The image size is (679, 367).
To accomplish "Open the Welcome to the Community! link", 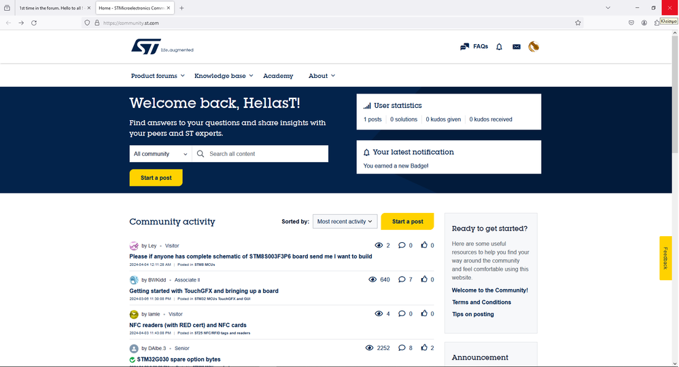I will click(490, 290).
